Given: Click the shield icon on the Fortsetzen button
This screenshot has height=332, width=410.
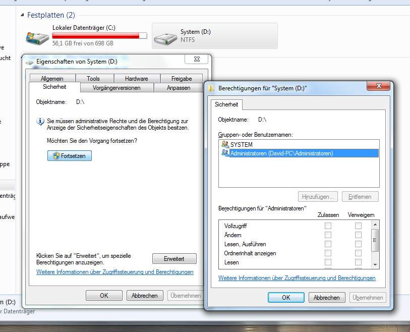Looking at the screenshot, I should coord(56,156).
